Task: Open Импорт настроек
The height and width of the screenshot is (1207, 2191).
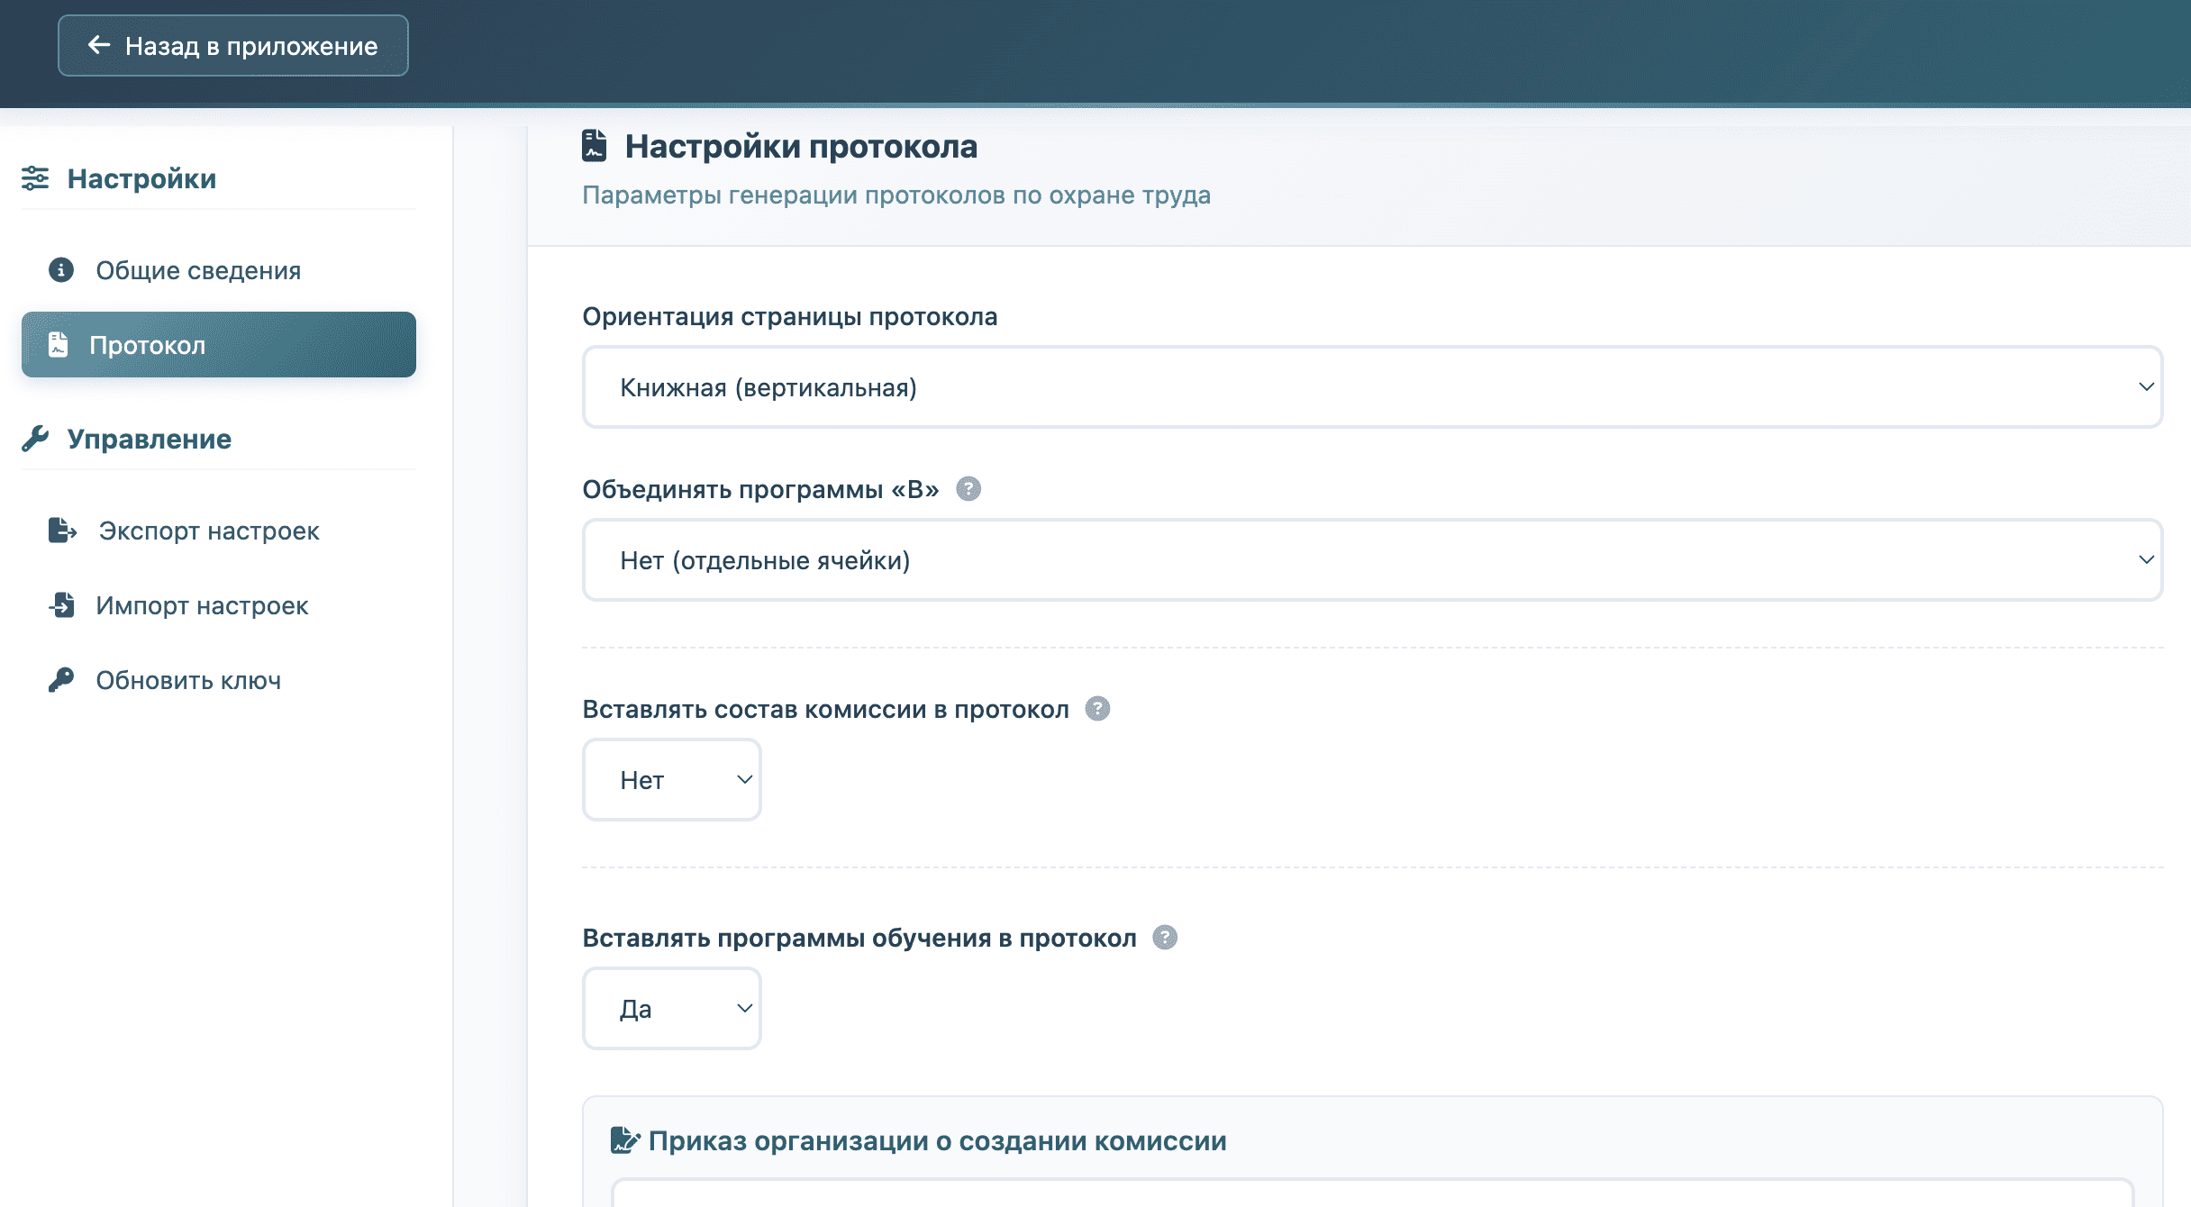Action: click(x=219, y=605)
